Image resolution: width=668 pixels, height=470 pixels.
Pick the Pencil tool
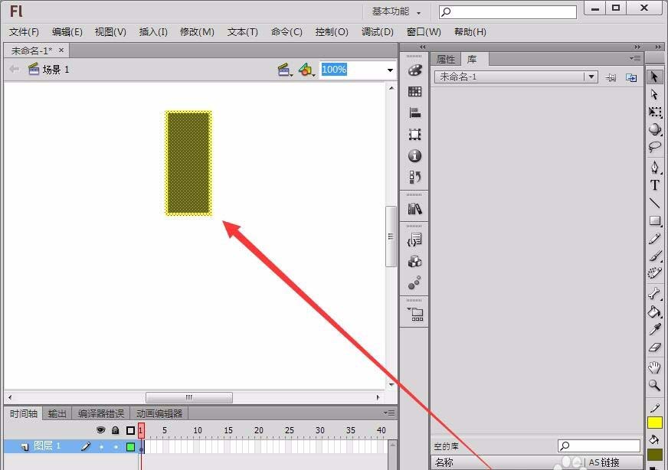pyautogui.click(x=655, y=239)
